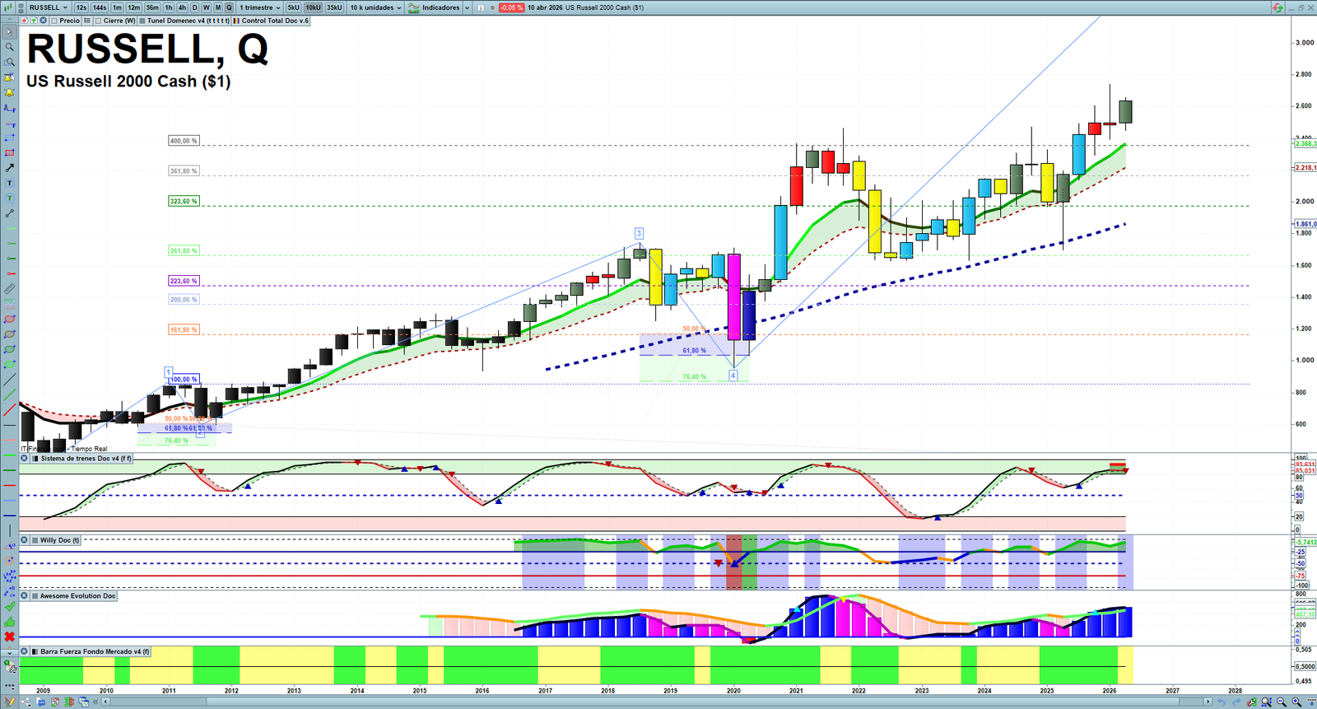
Task: Set history to 35kU units
Action: pos(334,7)
